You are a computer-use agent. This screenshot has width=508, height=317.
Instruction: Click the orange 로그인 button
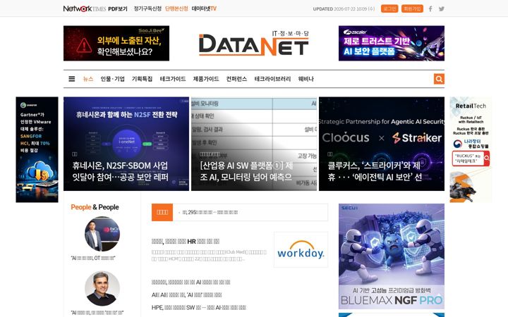[x=389, y=8]
